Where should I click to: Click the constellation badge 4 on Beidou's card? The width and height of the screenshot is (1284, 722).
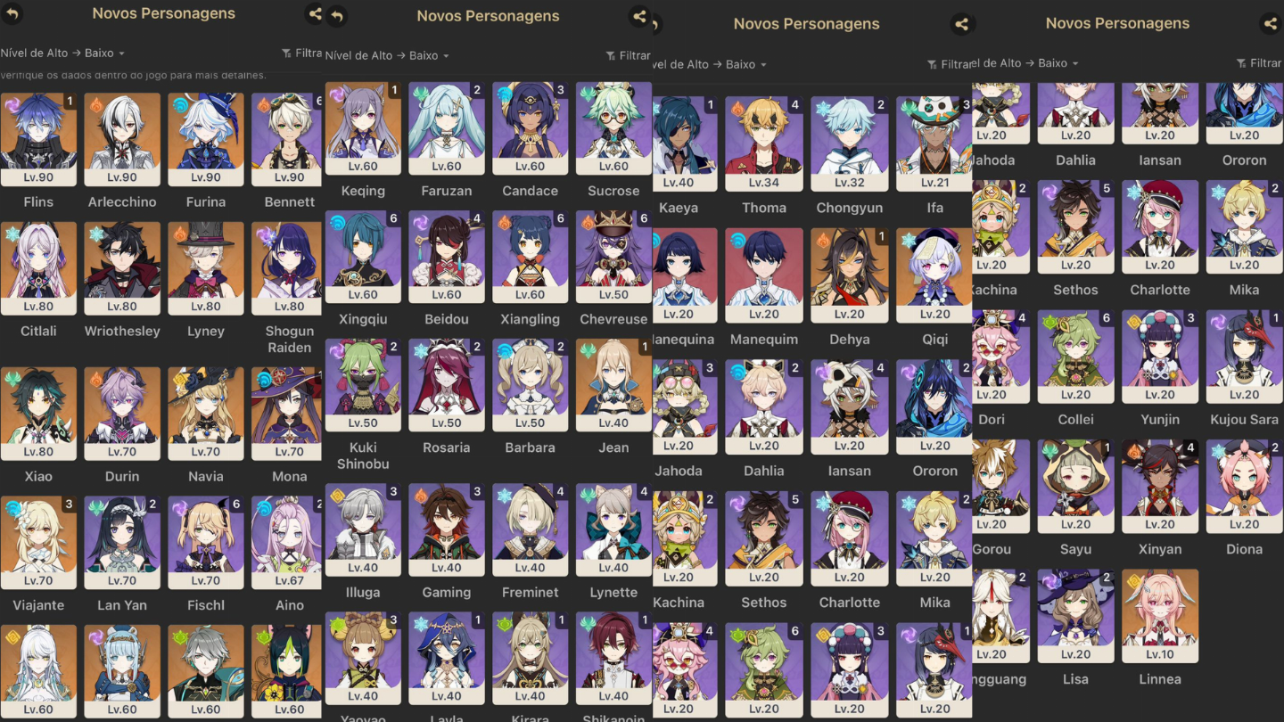[x=477, y=219]
